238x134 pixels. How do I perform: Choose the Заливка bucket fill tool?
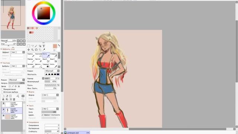(x=31, y=66)
